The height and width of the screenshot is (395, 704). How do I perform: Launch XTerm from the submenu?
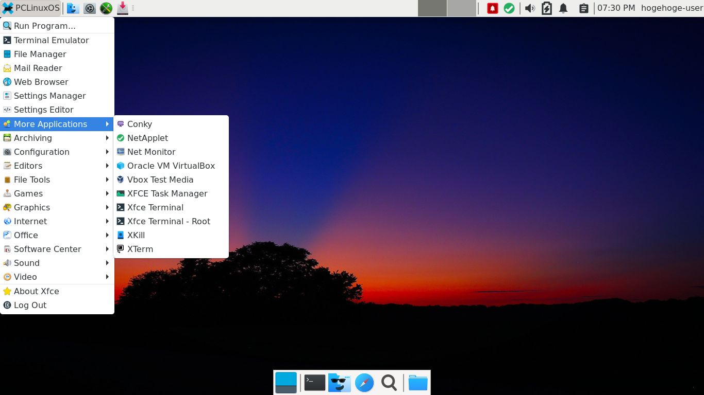click(x=171, y=249)
